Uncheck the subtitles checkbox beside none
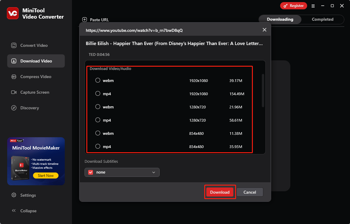Viewport: 350px width, 224px height. (91, 172)
